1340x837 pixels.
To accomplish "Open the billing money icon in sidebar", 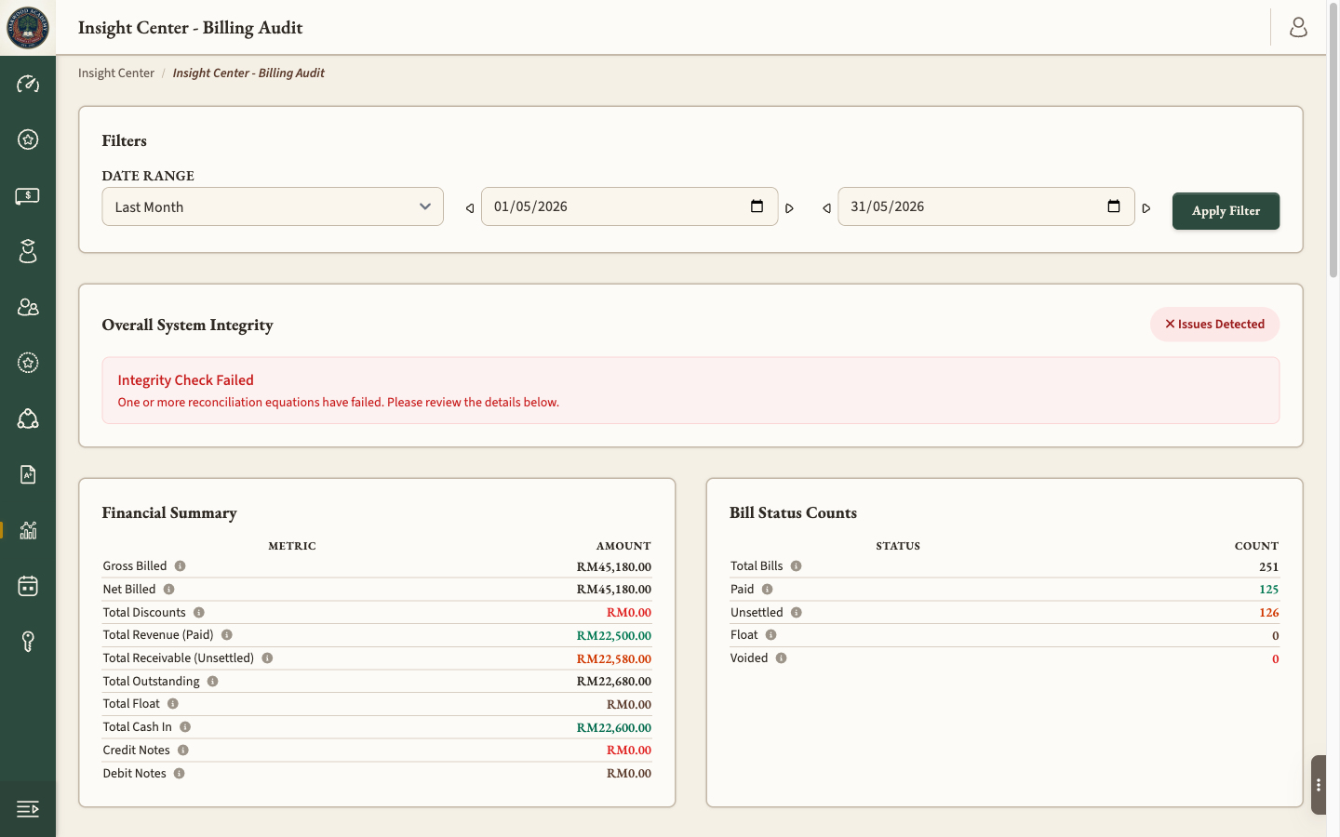I will 28,195.
